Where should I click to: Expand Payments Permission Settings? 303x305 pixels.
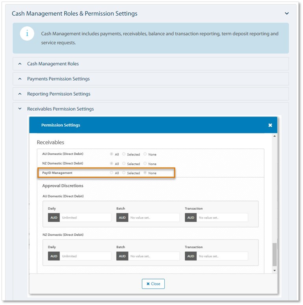point(20,79)
